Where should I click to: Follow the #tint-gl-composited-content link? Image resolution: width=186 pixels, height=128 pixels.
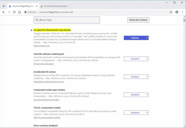(x=47, y=118)
